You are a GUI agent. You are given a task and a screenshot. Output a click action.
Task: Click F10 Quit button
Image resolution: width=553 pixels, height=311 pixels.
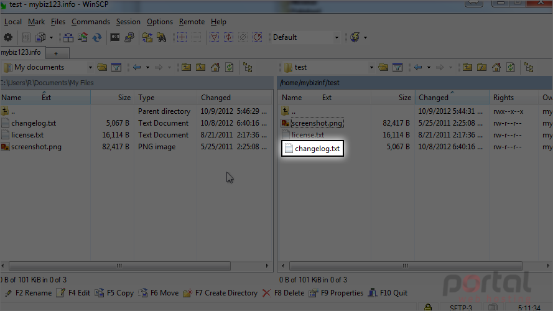coord(388,293)
